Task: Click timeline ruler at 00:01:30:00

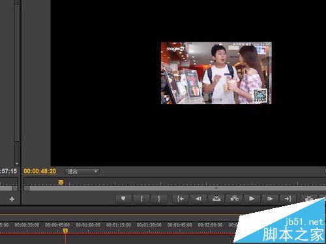Action: pyautogui.click(x=149, y=225)
